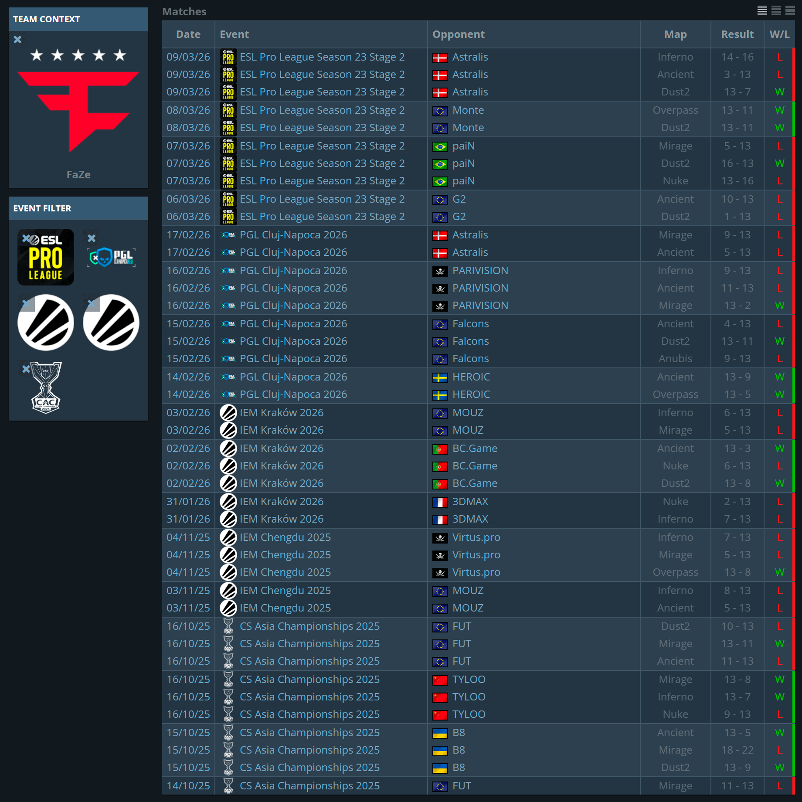Sort by the W/L column header

click(x=779, y=34)
